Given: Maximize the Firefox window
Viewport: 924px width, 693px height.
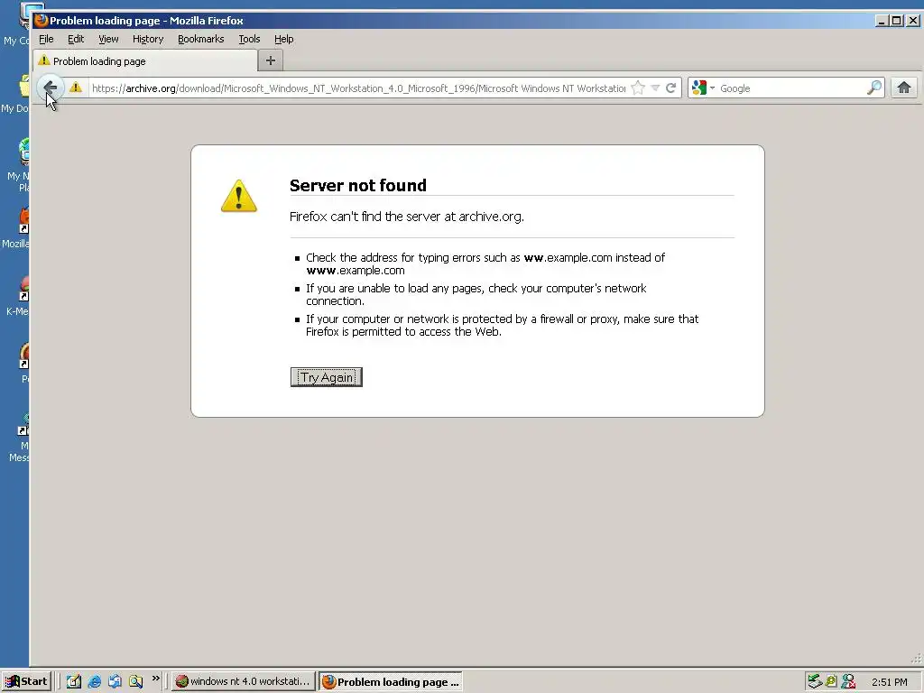Looking at the screenshot, I should [x=896, y=21].
